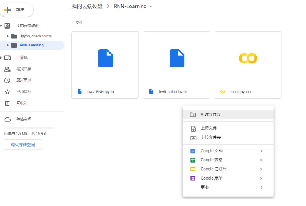Click the blue Google Docs icon
The width and height of the screenshot is (306, 206).
pos(193,151)
